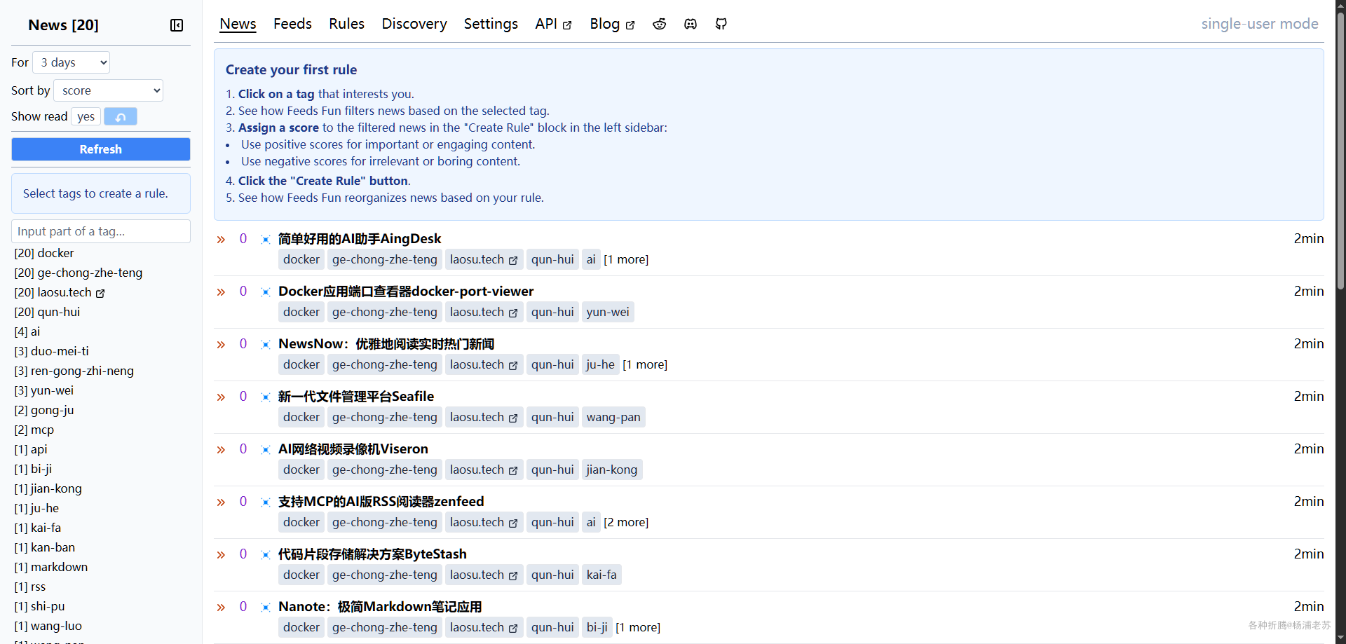1346x644 pixels.
Task: Toggle read marker for AingDesk news item
Action: tap(266, 240)
